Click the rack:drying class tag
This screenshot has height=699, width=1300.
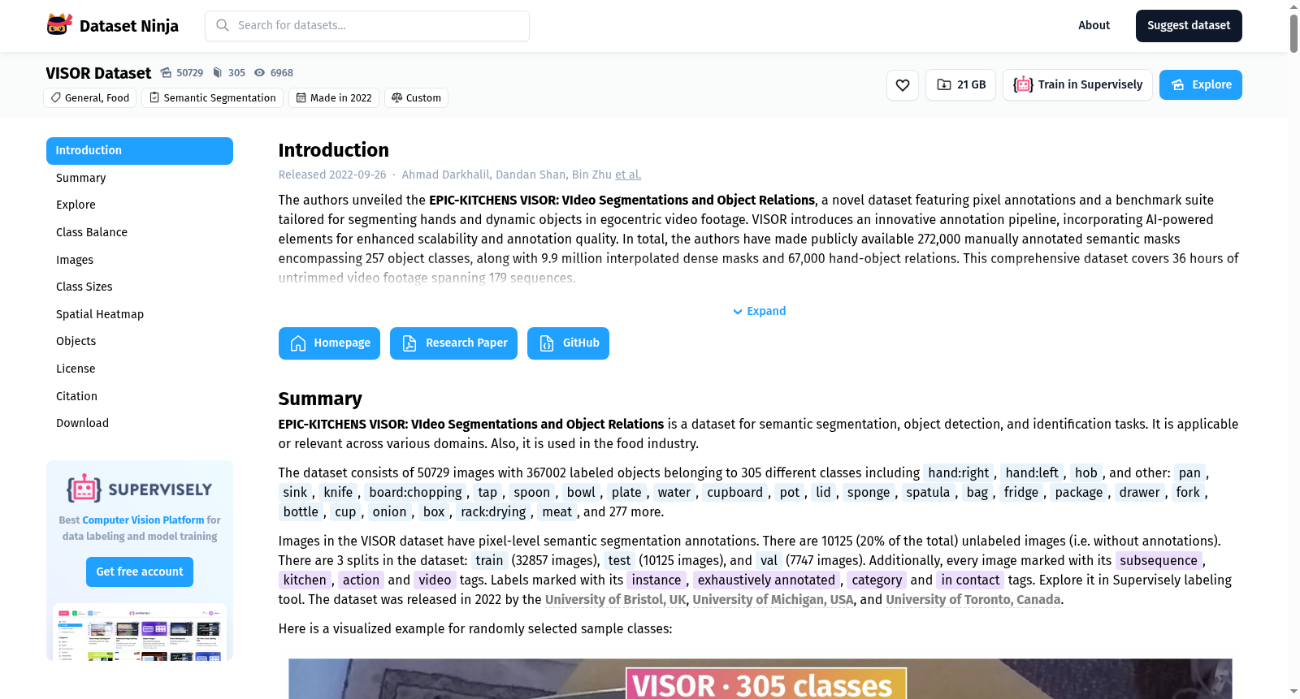pyautogui.click(x=493, y=512)
